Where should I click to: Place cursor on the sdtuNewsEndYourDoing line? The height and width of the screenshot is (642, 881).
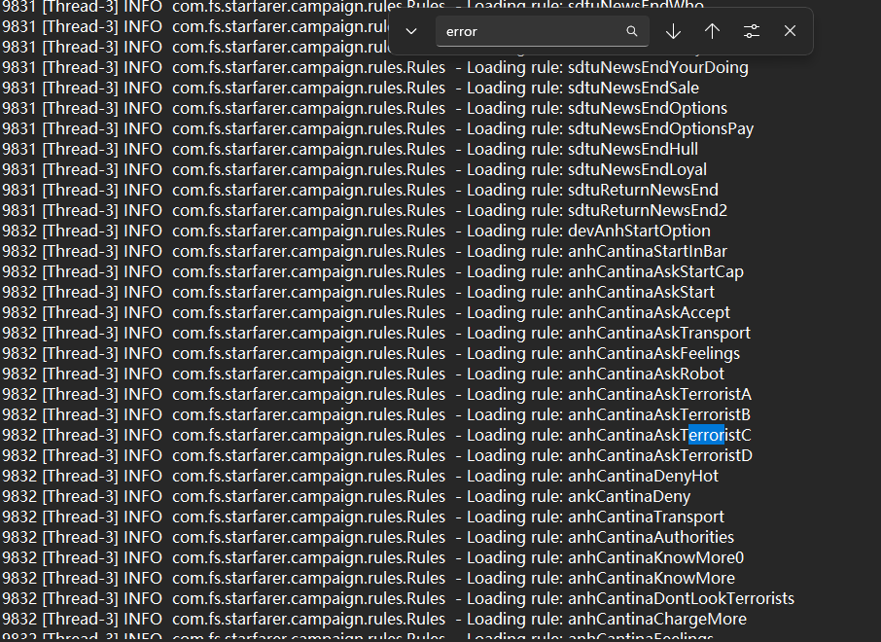coord(657,67)
